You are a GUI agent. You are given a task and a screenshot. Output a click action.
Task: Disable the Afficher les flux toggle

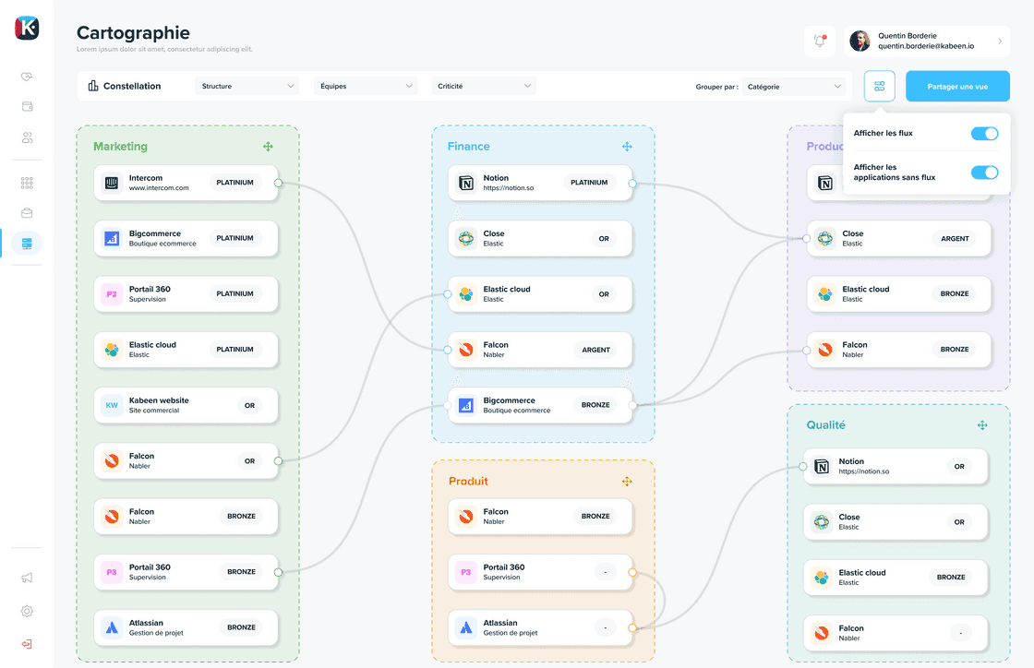pyautogui.click(x=985, y=133)
